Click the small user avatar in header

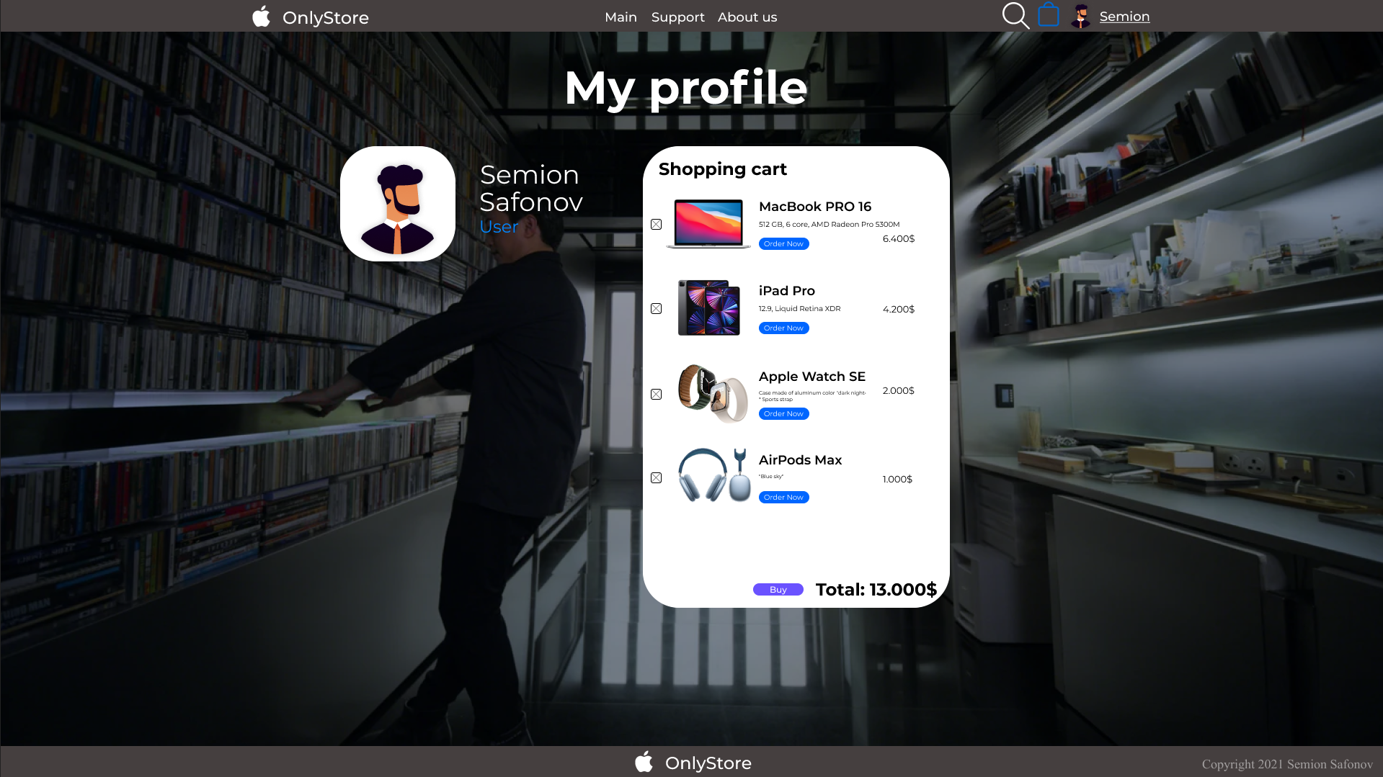1080,16
